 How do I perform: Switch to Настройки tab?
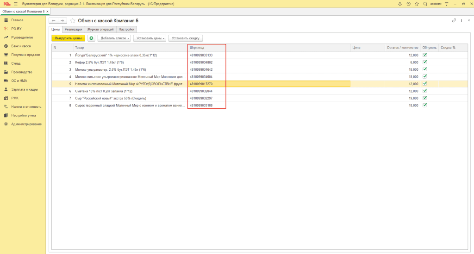126,29
